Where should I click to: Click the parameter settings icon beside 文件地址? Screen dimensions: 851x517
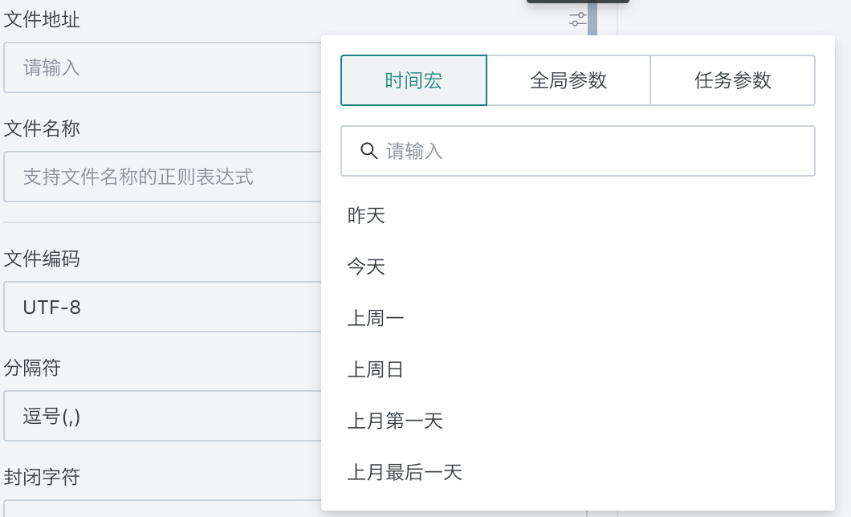click(578, 20)
